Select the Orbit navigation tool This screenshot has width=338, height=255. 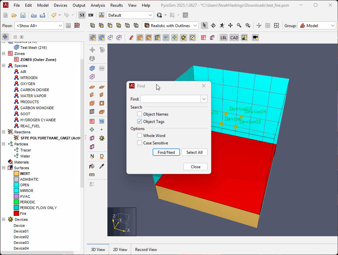(213, 25)
